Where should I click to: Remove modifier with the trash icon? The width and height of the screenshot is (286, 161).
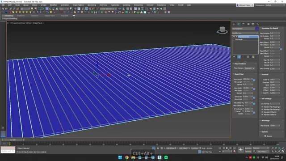click(248, 57)
